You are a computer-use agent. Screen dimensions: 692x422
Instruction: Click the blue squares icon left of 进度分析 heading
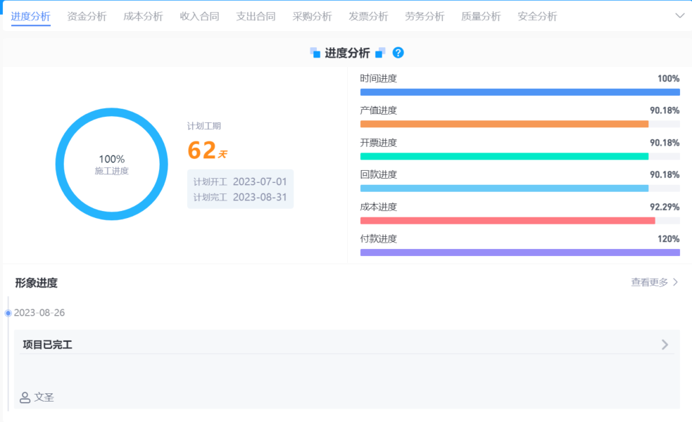[316, 52]
